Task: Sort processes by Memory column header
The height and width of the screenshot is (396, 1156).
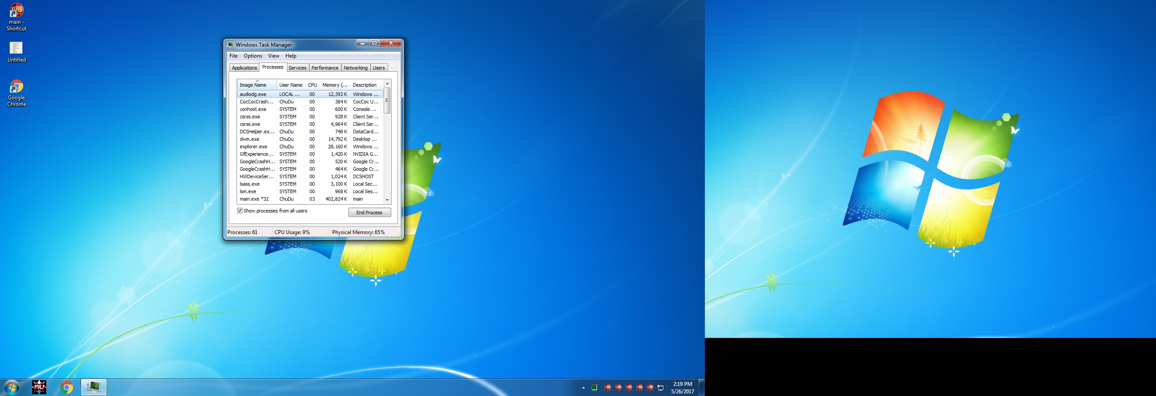Action: [x=334, y=85]
